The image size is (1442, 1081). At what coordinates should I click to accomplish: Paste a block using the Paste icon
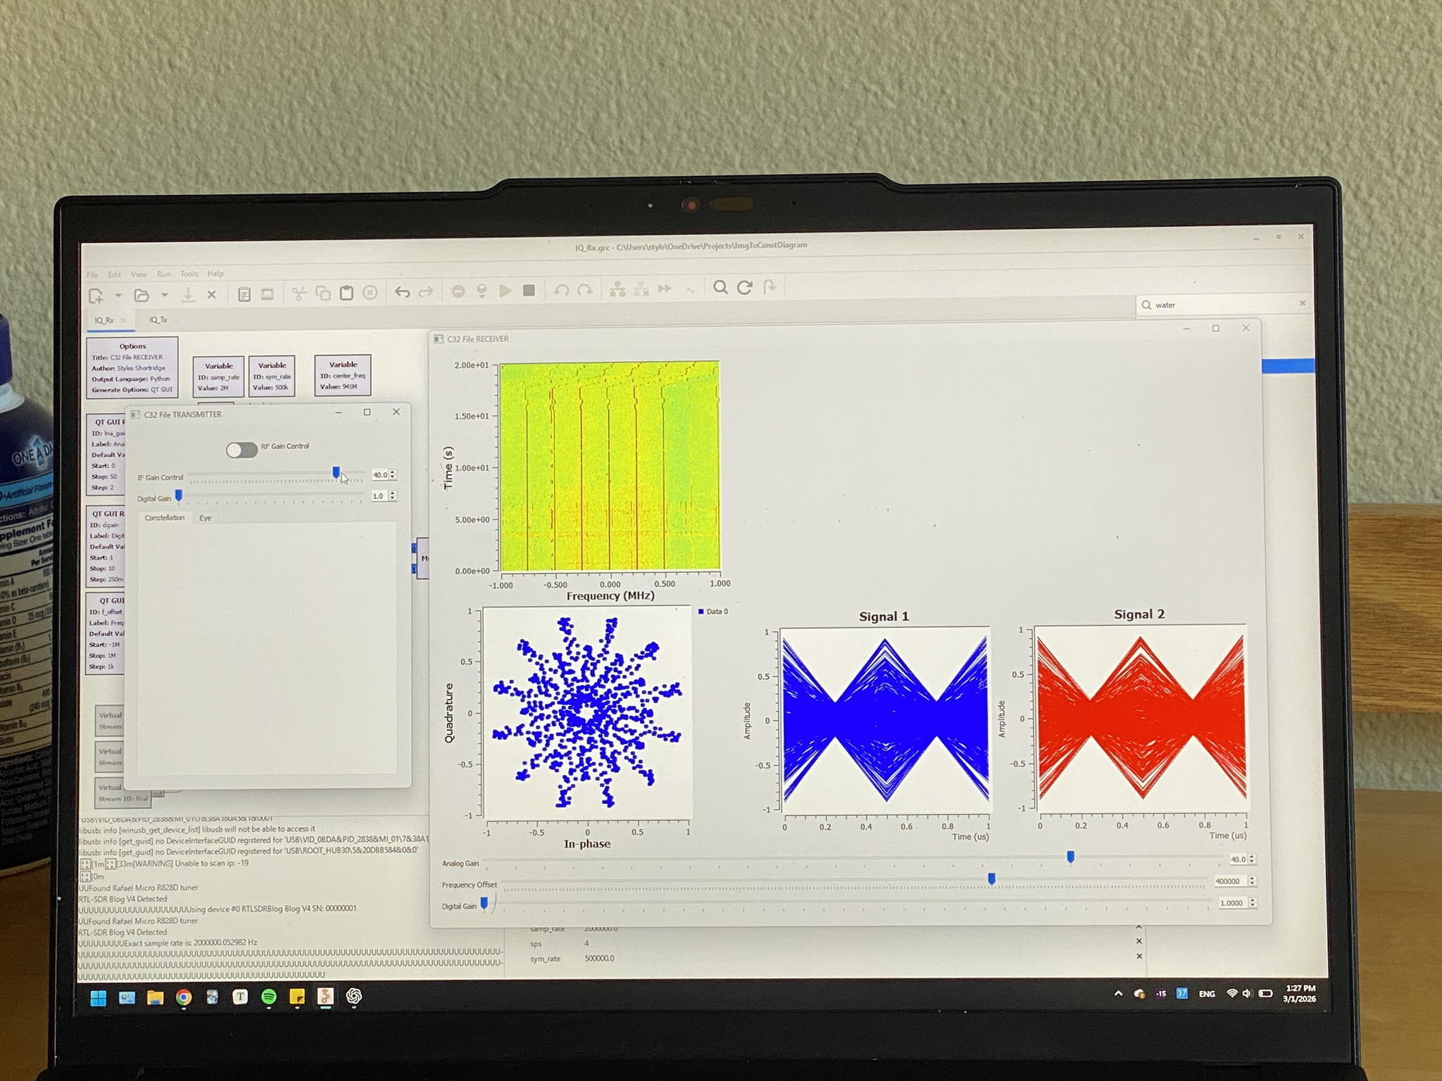pyautogui.click(x=346, y=293)
